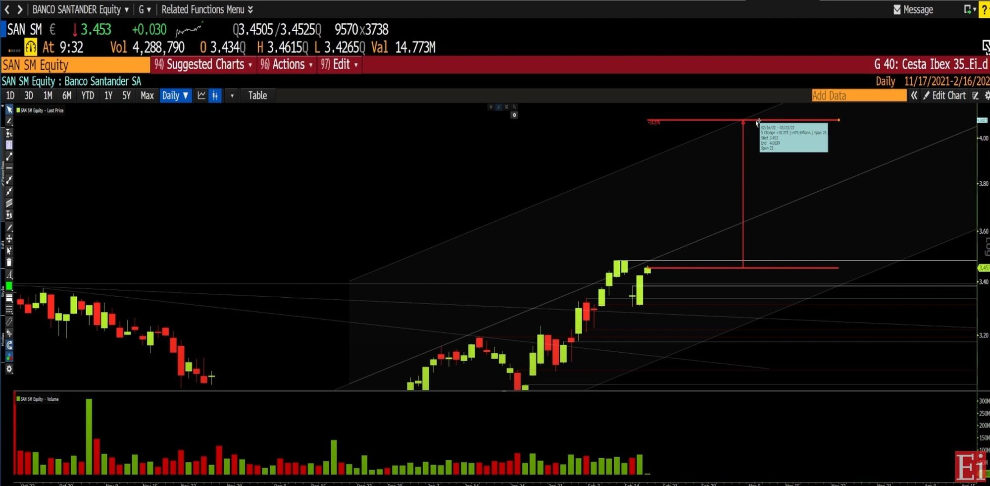The image size is (990, 486).
Task: Pick the percent change measurement tool
Action: [9, 133]
